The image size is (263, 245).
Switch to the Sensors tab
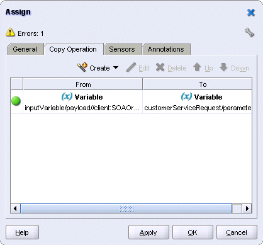click(122, 49)
